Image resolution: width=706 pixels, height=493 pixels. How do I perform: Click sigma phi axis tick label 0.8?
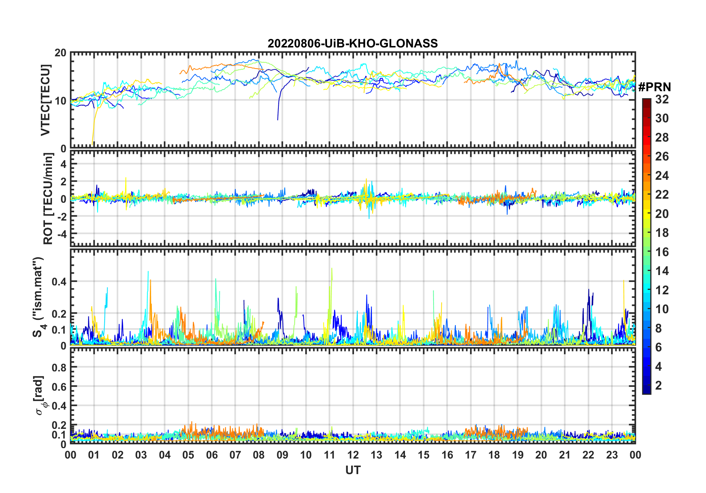pos(59,368)
